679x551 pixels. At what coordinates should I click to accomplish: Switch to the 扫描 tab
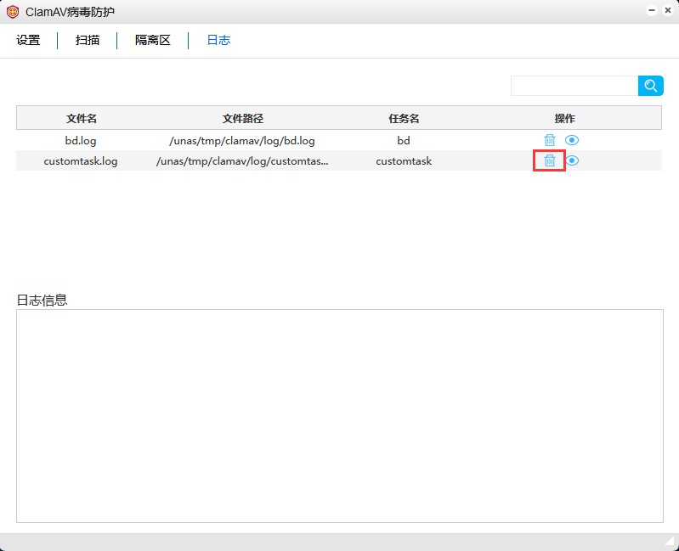88,40
